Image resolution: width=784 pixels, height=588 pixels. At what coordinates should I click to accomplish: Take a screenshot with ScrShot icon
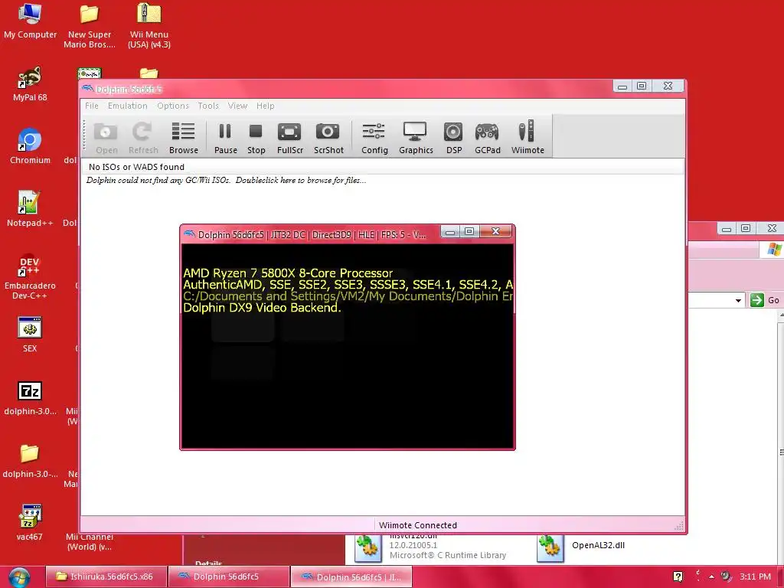pyautogui.click(x=328, y=138)
